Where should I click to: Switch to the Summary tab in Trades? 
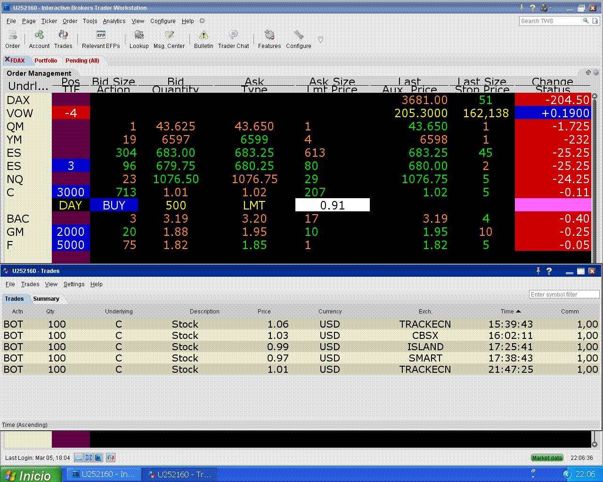(x=46, y=298)
